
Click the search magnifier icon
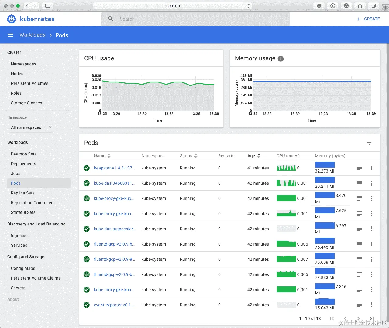(111, 19)
